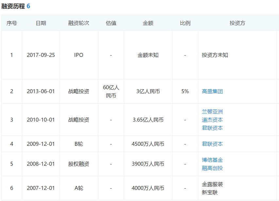Viewport: 279px width, 201px height.
Task: Click the 金额 column header
Action: click(148, 23)
